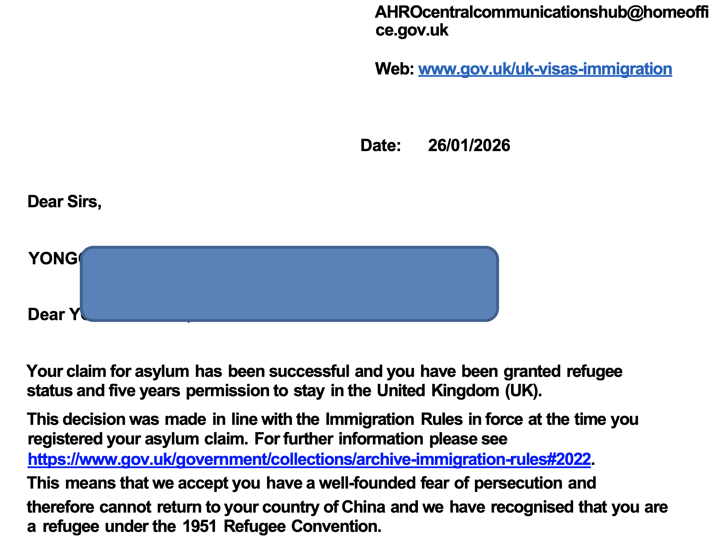721x544 pixels.
Task: Click the phrase "five years"
Action: point(144,391)
